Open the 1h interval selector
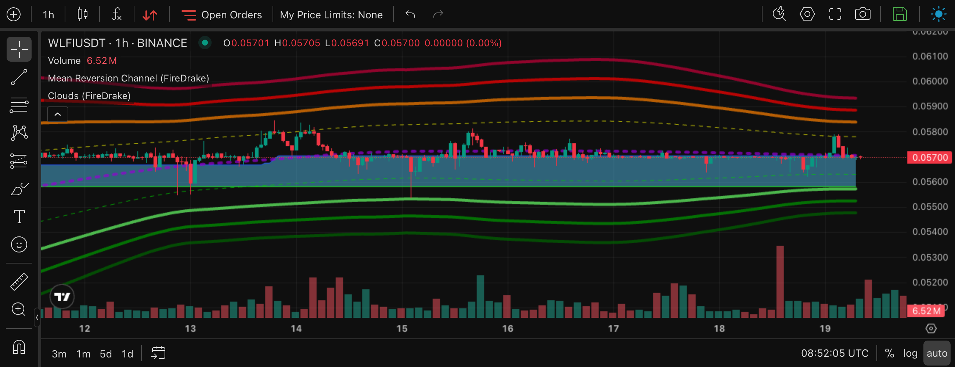The width and height of the screenshot is (955, 367). coord(48,15)
